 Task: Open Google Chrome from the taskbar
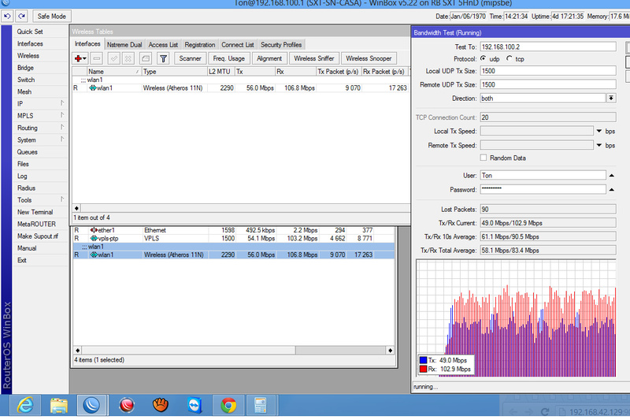(x=228, y=405)
